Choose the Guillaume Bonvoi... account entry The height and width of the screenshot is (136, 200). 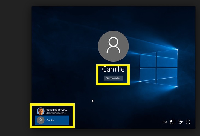click(x=52, y=111)
